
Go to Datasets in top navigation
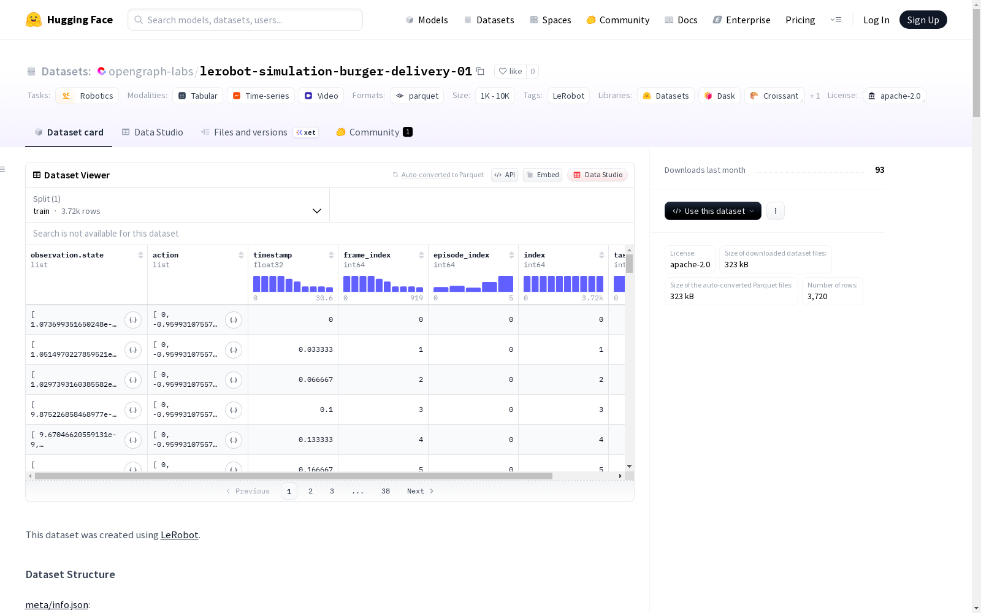[489, 20]
